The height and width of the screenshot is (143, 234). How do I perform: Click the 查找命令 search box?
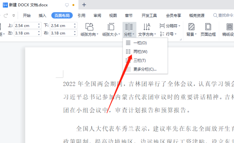(x=223, y=15)
